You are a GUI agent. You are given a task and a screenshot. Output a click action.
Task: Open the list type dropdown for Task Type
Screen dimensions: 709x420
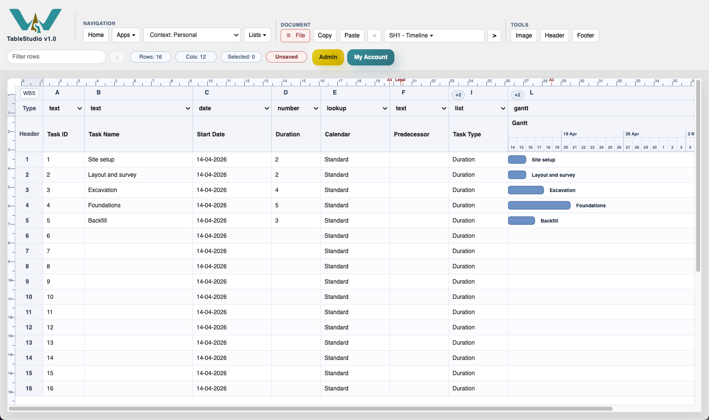(x=479, y=108)
